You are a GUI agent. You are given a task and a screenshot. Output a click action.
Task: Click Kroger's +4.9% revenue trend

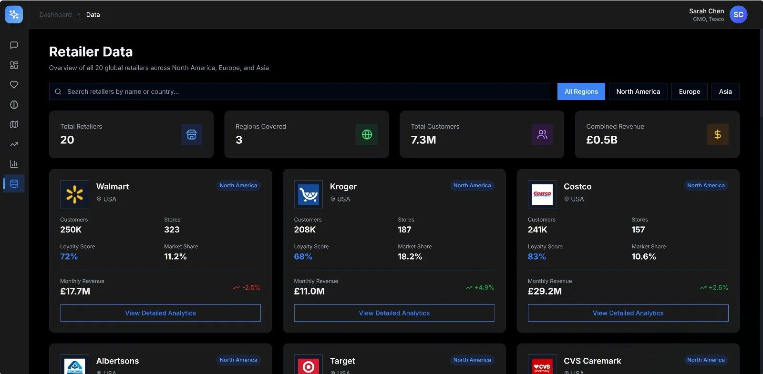(480, 287)
